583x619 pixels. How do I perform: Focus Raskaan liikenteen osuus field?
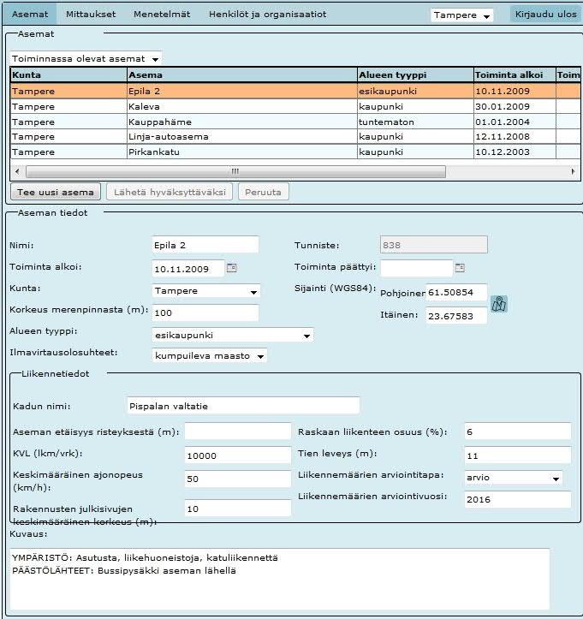pyautogui.click(x=518, y=432)
